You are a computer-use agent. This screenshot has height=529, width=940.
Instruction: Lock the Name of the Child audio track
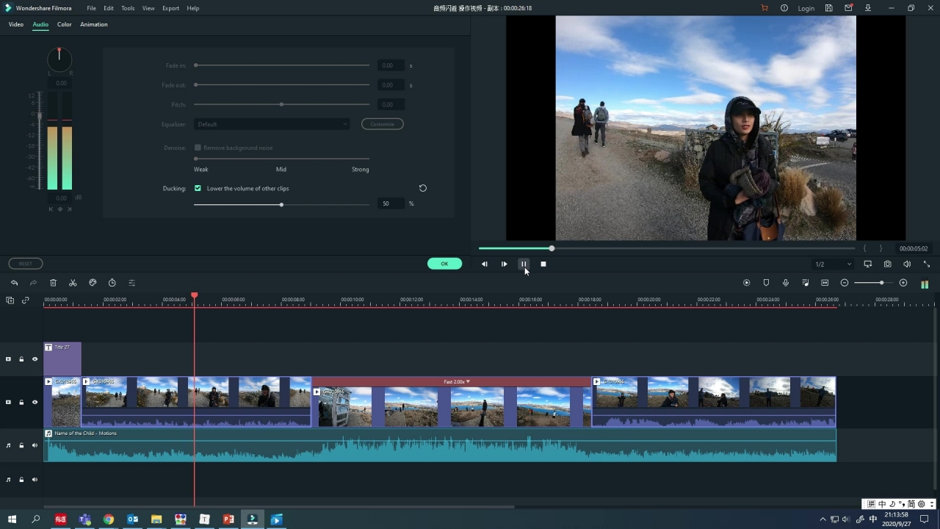tap(21, 445)
